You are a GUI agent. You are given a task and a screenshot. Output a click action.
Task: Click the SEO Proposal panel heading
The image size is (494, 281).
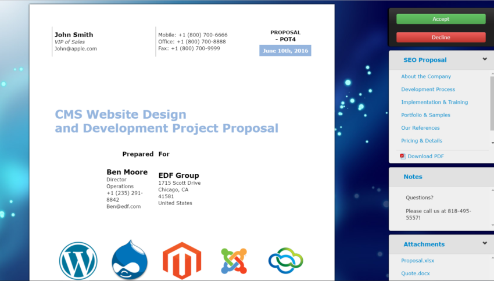[425, 60]
